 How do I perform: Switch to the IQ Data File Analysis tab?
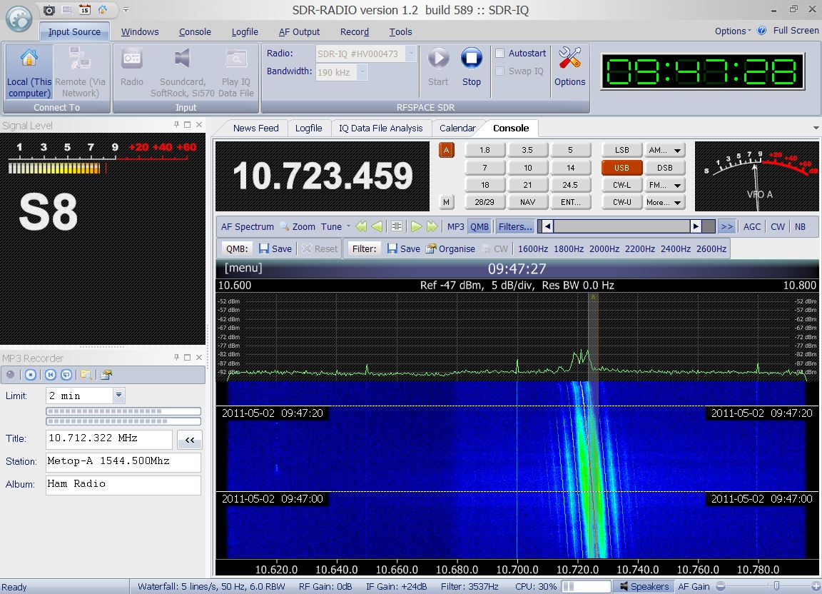380,128
